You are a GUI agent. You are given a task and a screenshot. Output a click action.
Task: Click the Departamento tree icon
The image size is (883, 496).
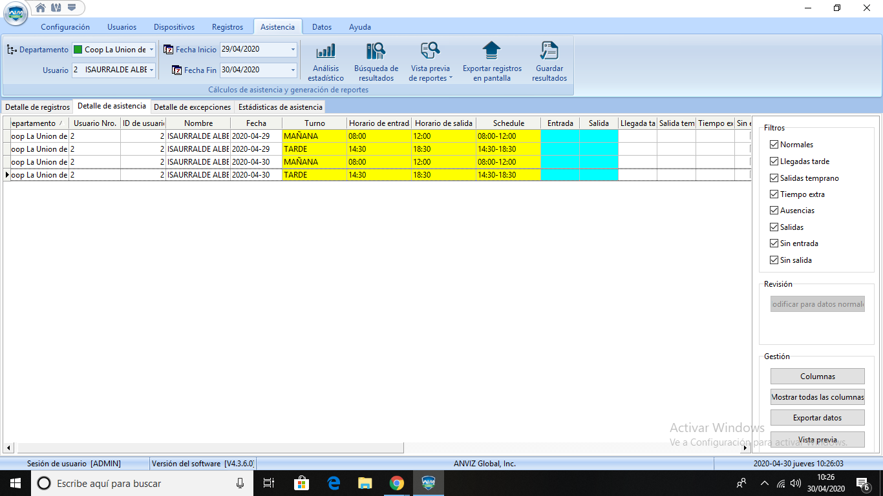click(12, 50)
